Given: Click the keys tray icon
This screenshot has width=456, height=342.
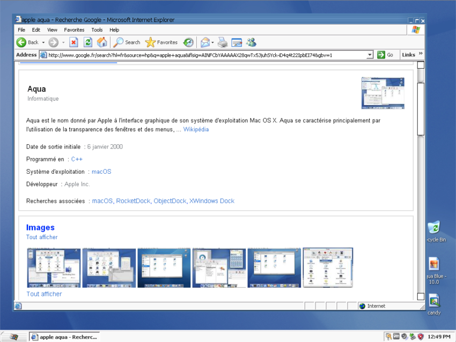Looking at the screenshot, I should coord(388,337).
